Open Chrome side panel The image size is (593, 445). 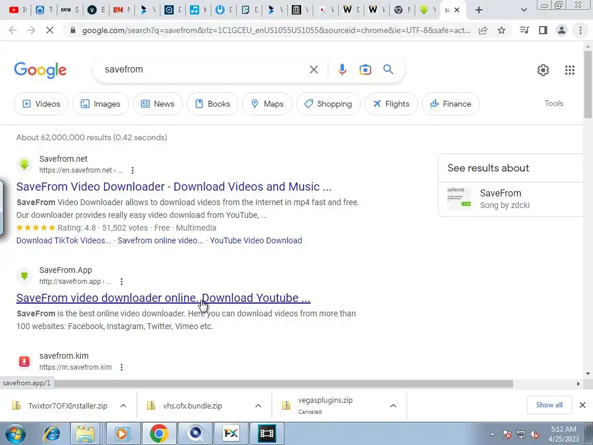click(543, 30)
